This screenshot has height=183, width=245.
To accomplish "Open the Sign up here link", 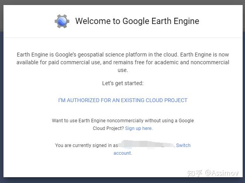I will click(x=139, y=128).
